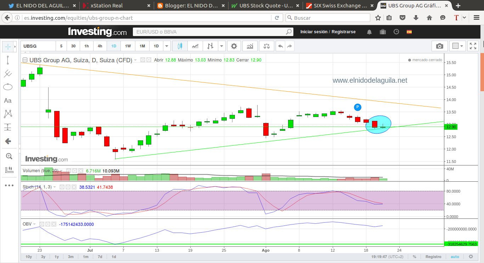Screen dimensions: 484x263
Task: Select the 4h interval
Action: pyautogui.click(x=100, y=46)
